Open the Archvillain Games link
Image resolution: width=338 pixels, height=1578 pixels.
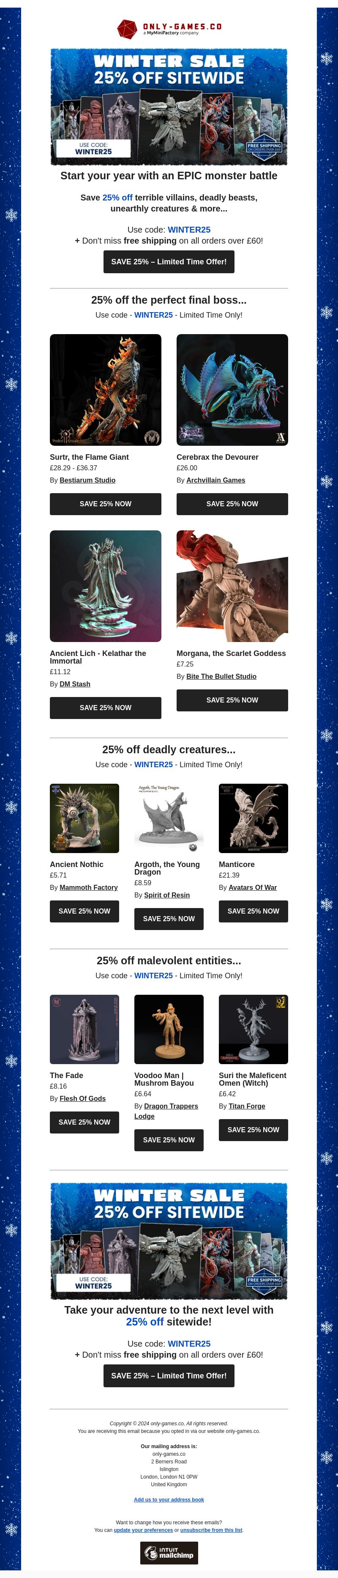(x=215, y=480)
